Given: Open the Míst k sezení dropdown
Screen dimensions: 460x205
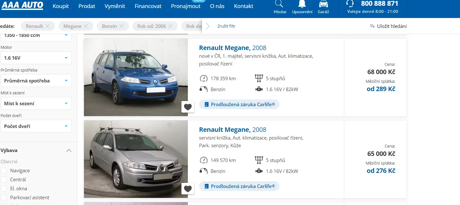Looking at the screenshot, I should coord(36,103).
